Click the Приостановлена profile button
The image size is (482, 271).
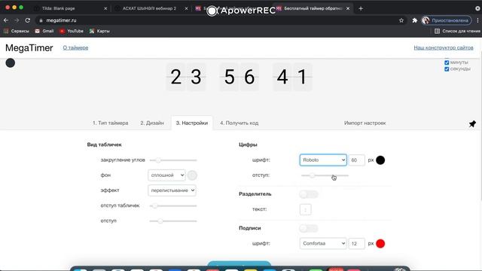[447, 20]
